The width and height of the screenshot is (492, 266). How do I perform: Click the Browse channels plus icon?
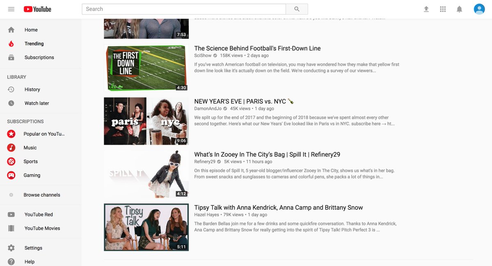11,195
